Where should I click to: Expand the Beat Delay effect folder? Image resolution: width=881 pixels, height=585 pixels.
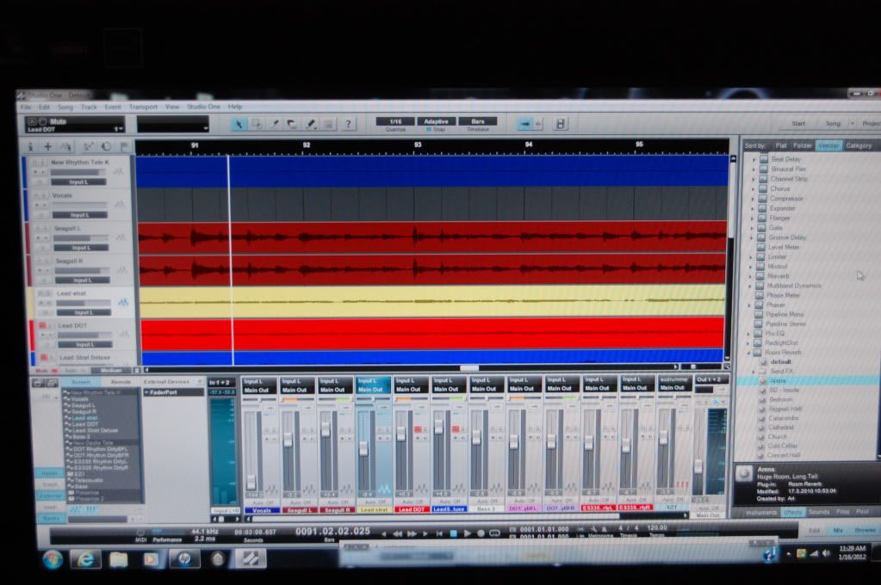752,159
